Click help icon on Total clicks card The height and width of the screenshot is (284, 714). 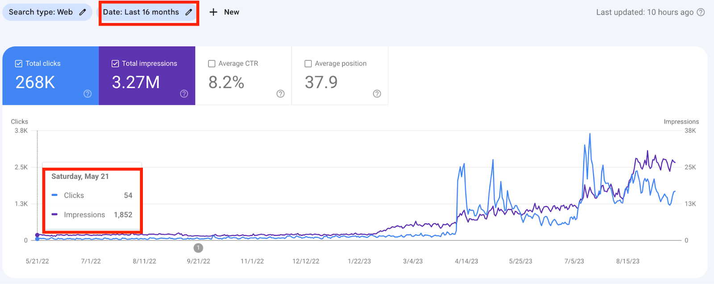pyautogui.click(x=87, y=94)
